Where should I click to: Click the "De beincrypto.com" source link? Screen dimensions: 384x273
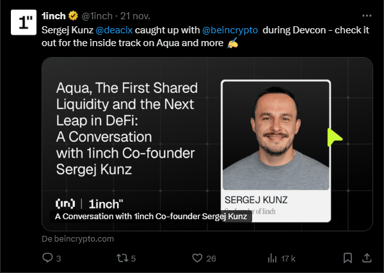point(77,238)
